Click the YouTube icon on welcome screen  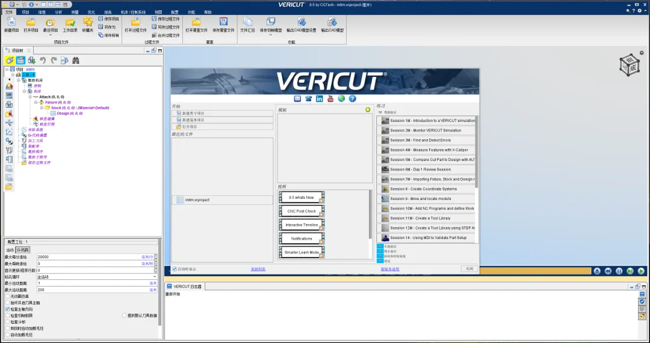(x=330, y=99)
